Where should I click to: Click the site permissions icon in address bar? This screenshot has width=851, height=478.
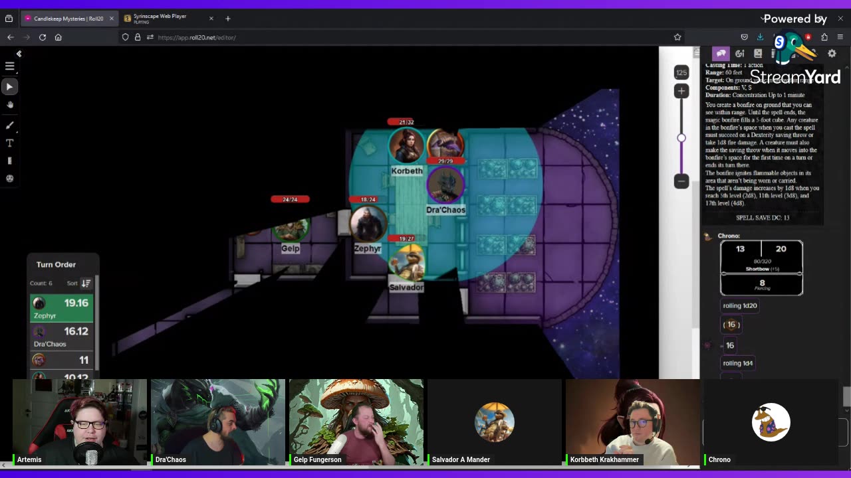coord(150,37)
